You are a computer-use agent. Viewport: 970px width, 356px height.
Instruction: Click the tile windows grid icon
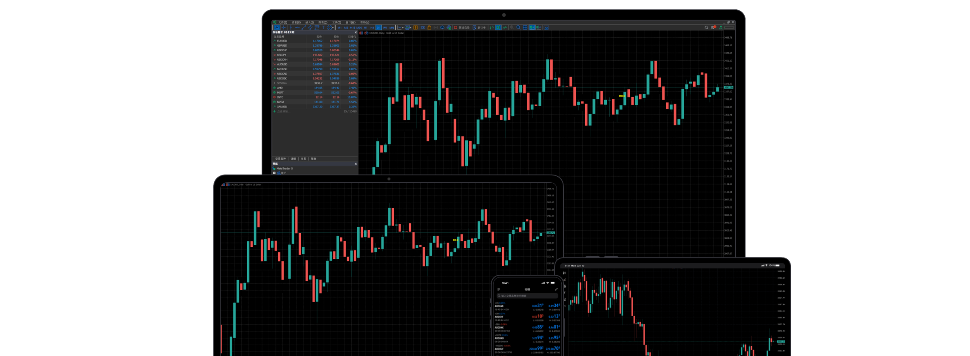coord(525,27)
